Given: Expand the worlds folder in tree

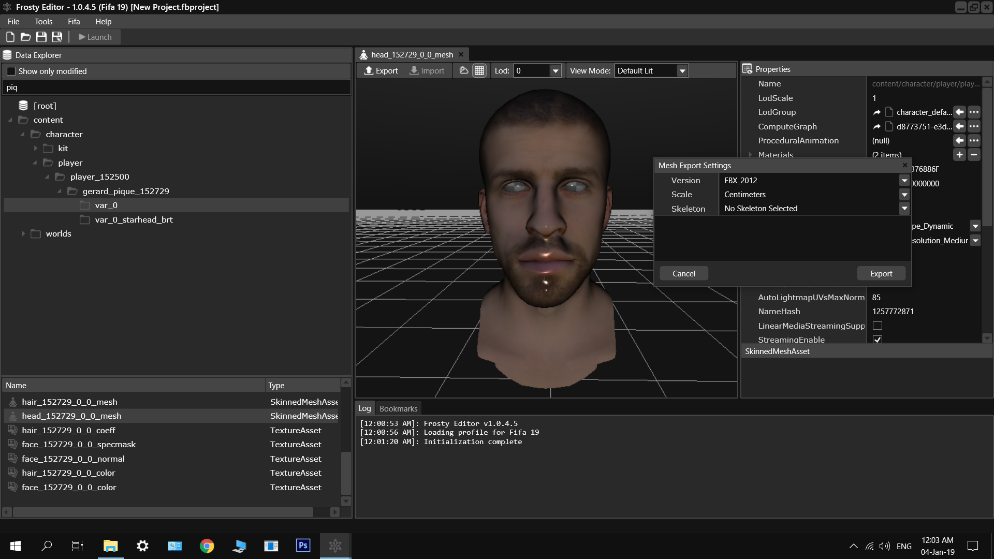Looking at the screenshot, I should pyautogui.click(x=23, y=234).
